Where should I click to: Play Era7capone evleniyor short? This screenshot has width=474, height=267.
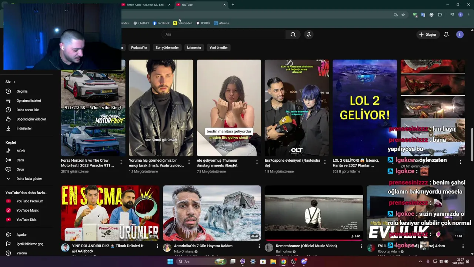coord(297,108)
